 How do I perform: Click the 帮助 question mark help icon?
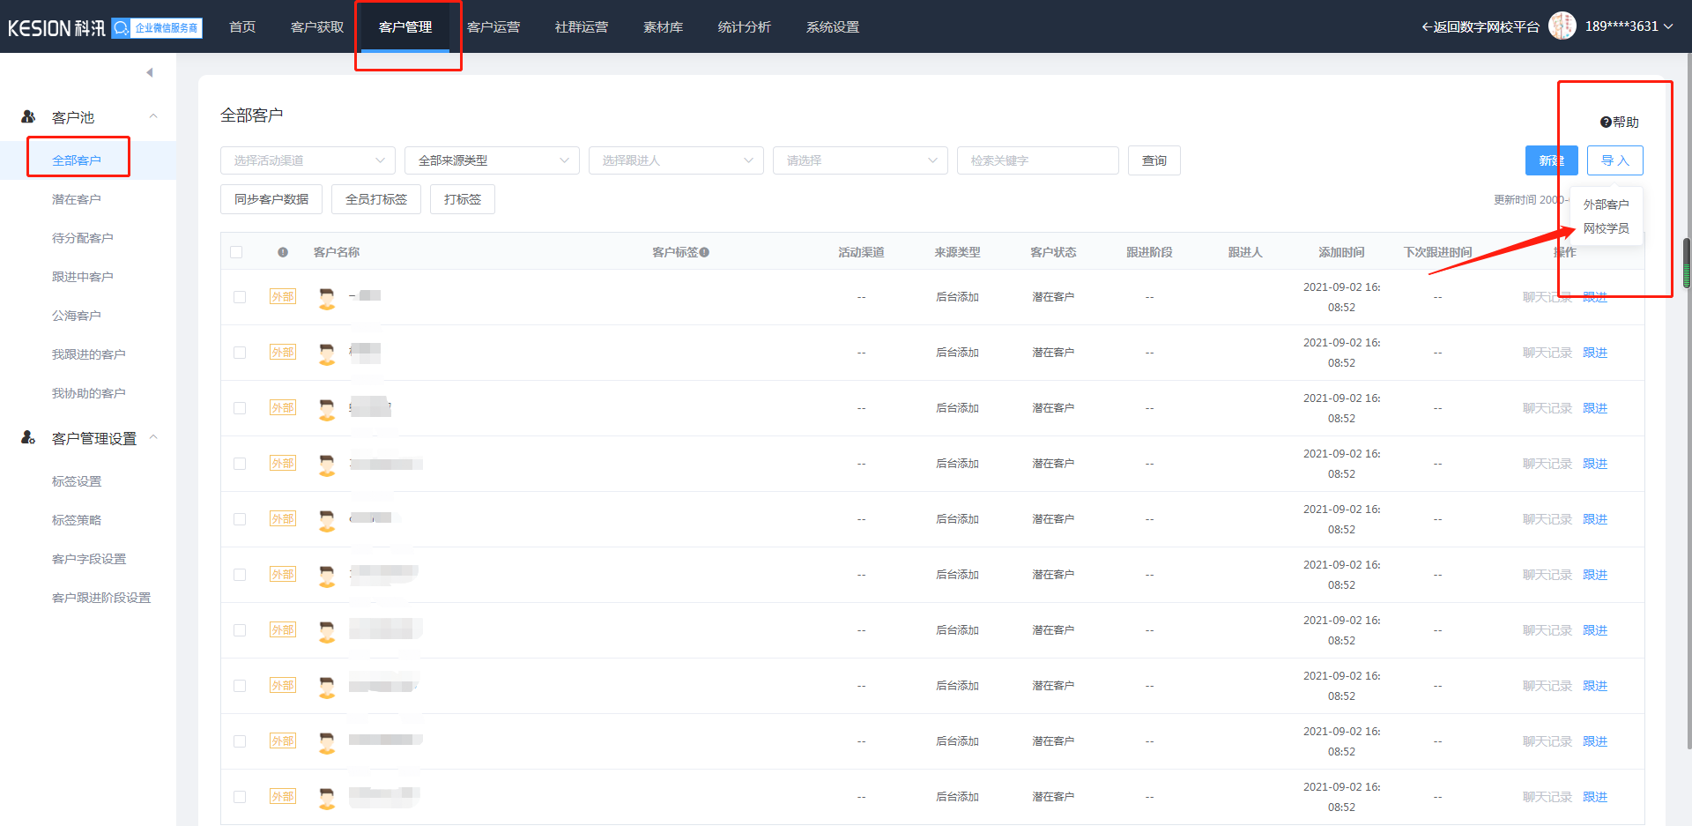(1606, 123)
